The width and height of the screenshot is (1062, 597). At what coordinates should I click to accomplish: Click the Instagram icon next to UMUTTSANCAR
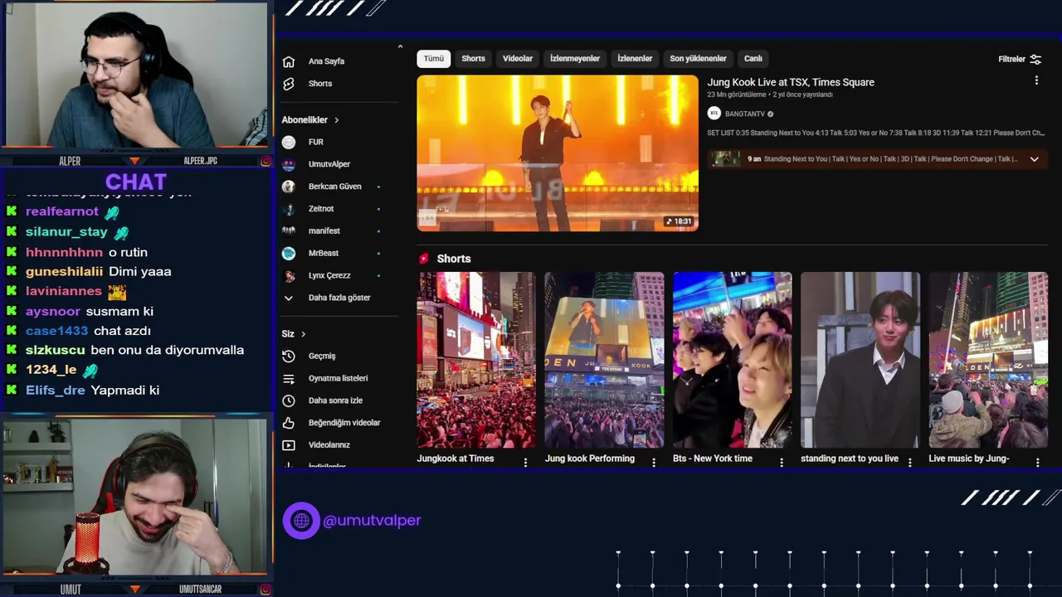pos(265,590)
